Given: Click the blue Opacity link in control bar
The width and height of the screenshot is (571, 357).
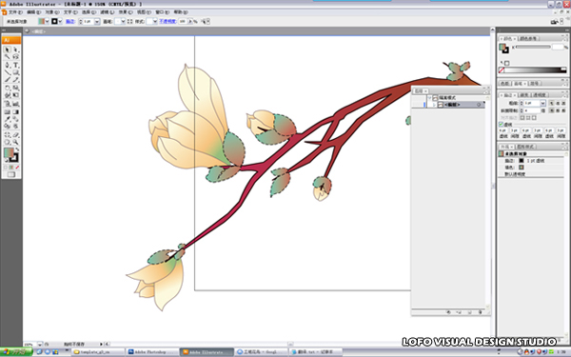Looking at the screenshot, I should [x=167, y=22].
